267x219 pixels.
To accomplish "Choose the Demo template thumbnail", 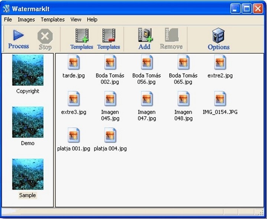I will (x=28, y=122).
